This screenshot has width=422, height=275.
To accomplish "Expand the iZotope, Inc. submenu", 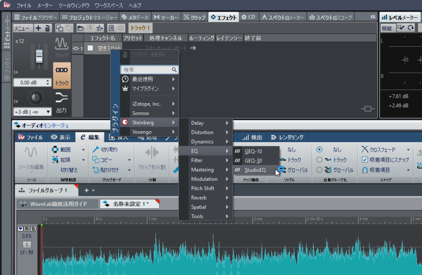I will [x=150, y=104].
